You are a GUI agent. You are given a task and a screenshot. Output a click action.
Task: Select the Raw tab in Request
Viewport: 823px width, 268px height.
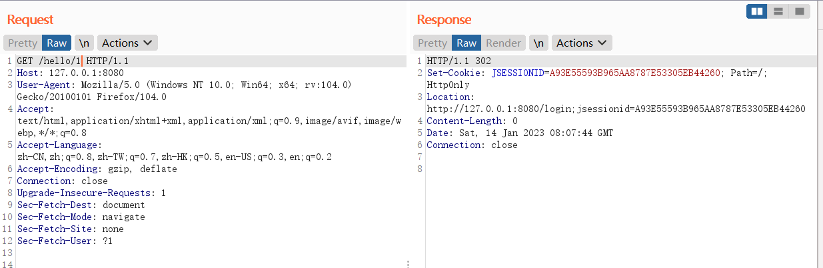click(x=57, y=43)
